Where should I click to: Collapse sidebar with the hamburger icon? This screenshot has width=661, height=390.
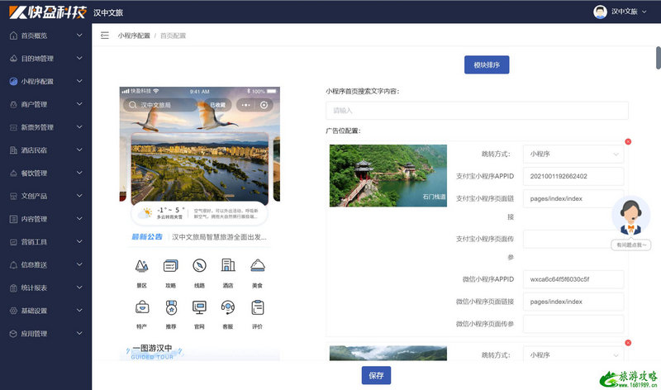(x=104, y=36)
